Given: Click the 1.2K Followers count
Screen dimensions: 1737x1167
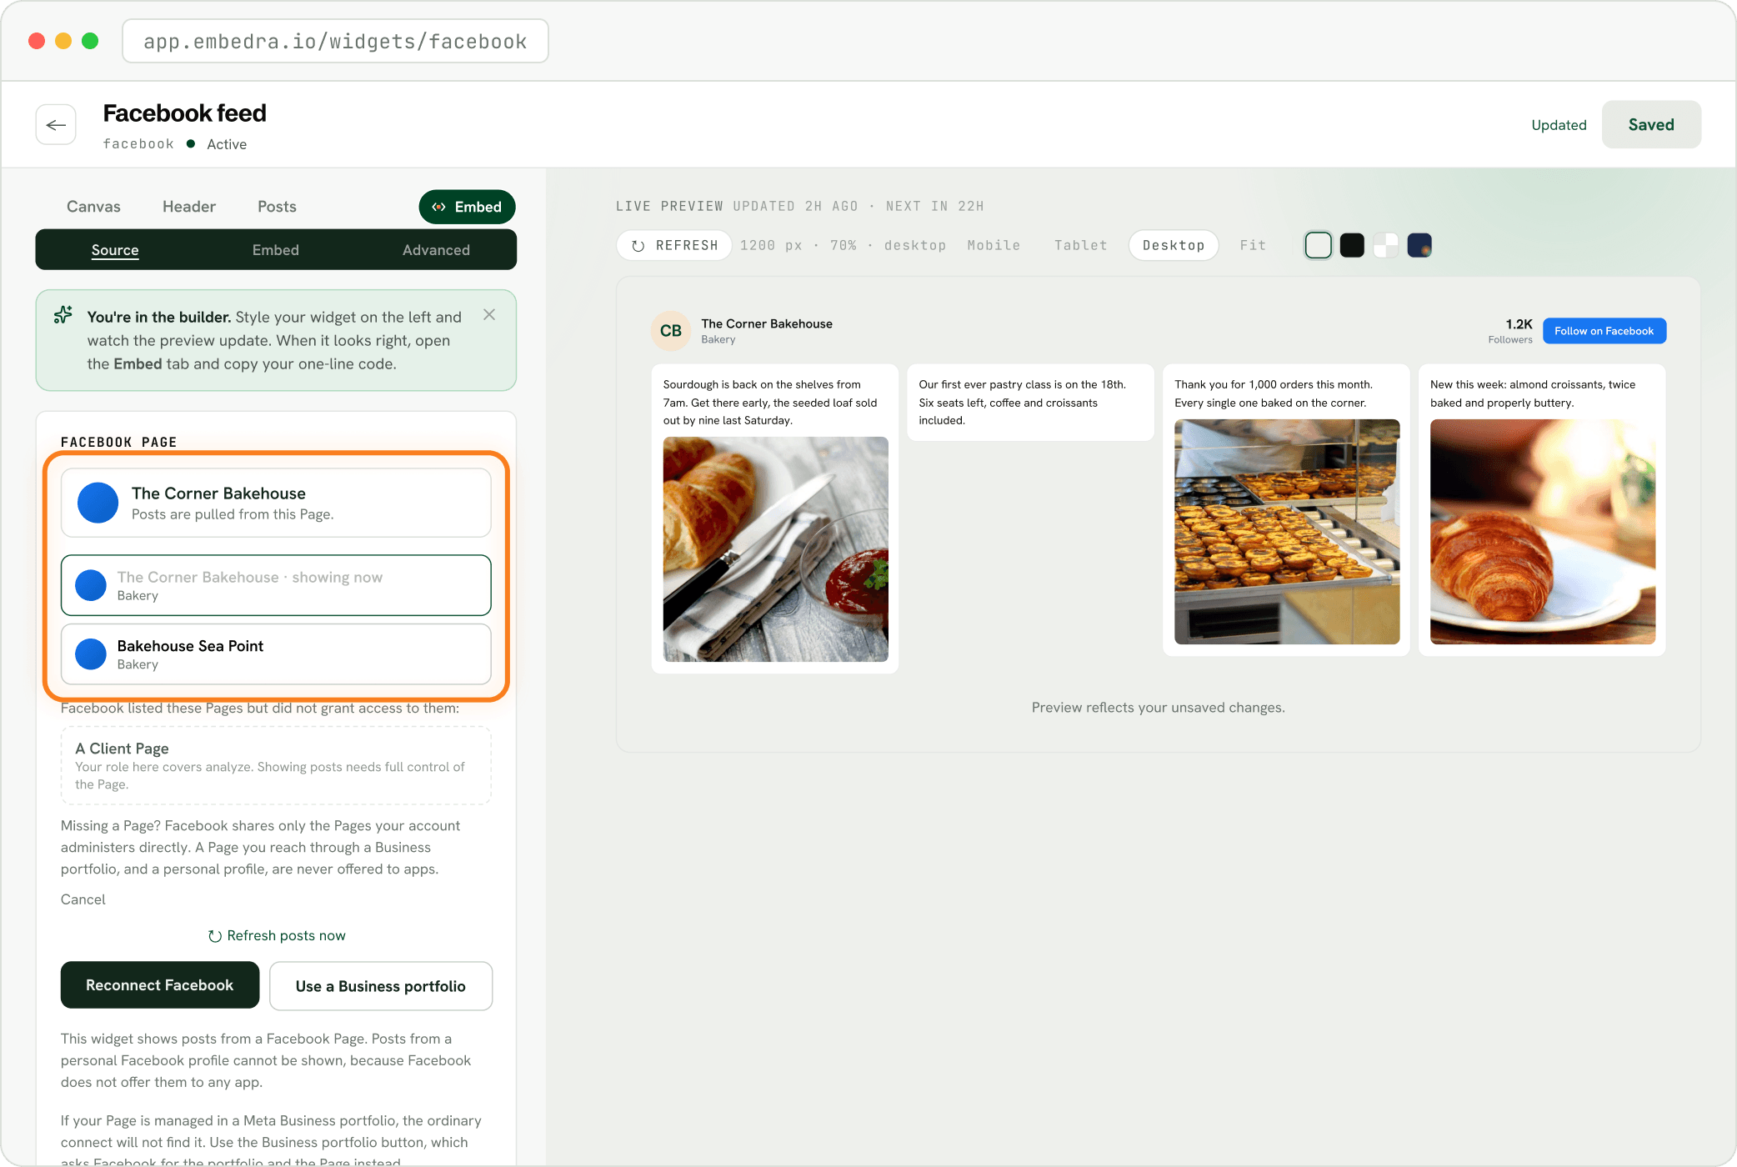Looking at the screenshot, I should tap(1510, 331).
